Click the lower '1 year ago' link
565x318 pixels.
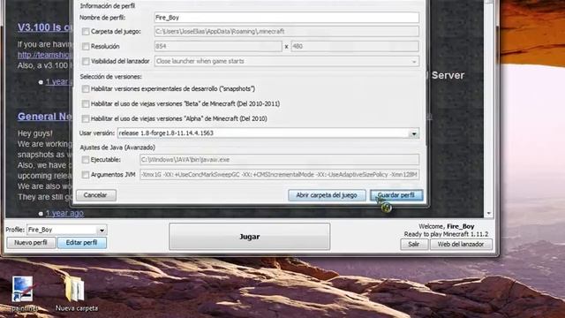click(x=64, y=213)
